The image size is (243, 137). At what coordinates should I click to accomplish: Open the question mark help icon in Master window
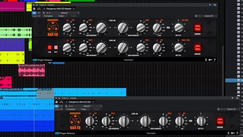point(215,60)
